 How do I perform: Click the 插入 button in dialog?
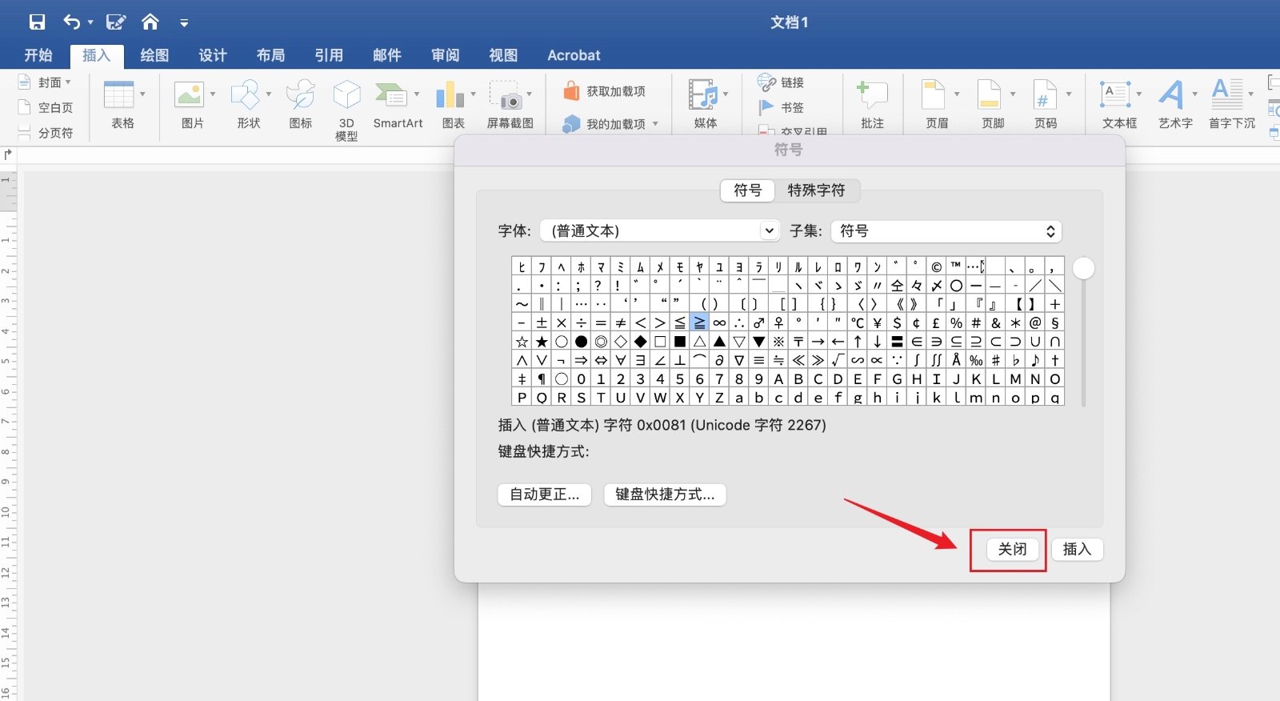[x=1077, y=549]
